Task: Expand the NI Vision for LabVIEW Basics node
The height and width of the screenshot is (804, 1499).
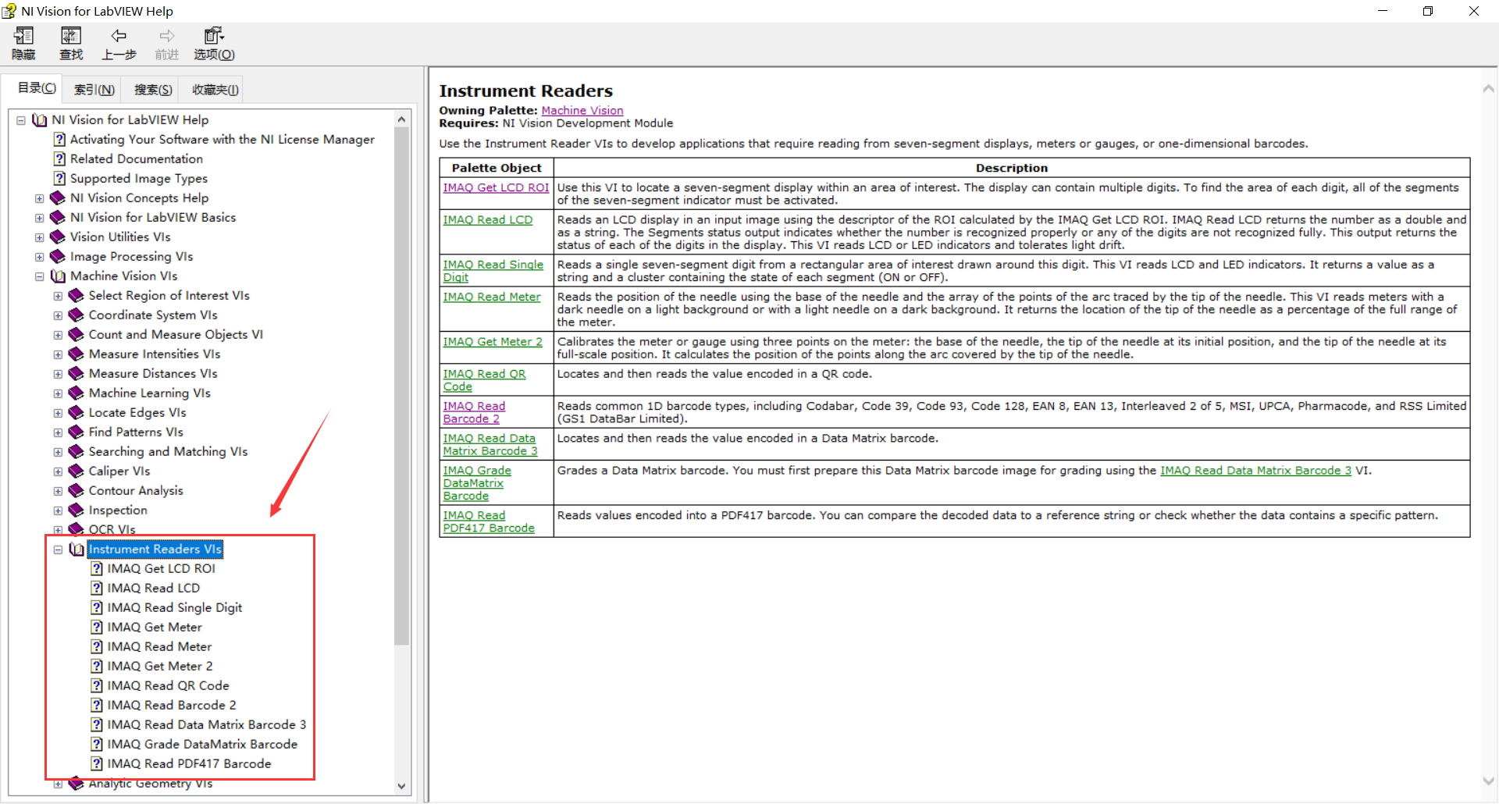Action: click(40, 218)
